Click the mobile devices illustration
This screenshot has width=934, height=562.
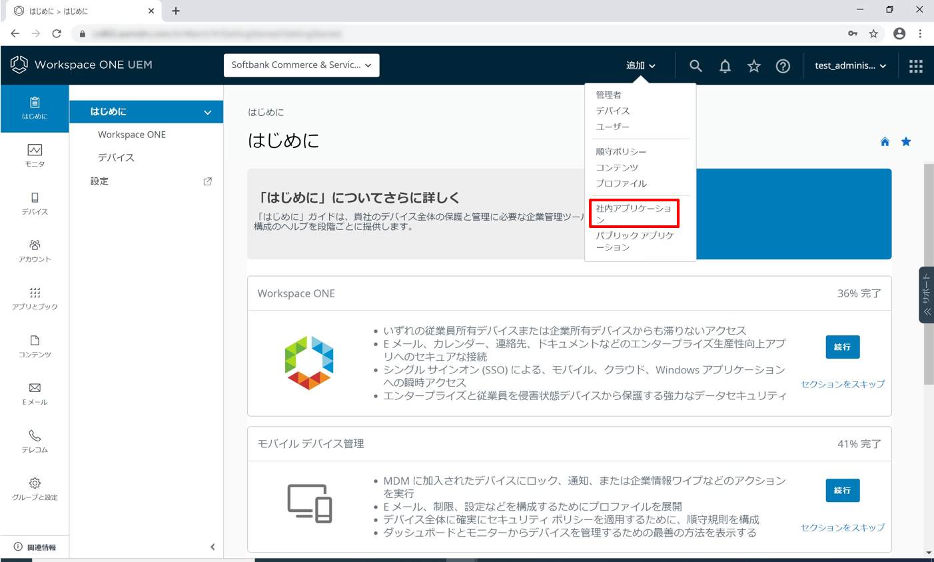point(310,503)
